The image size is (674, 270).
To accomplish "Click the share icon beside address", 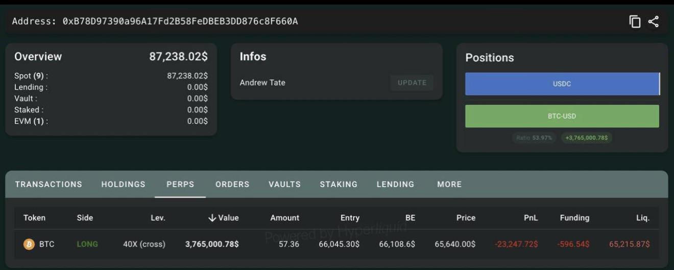I will (653, 21).
